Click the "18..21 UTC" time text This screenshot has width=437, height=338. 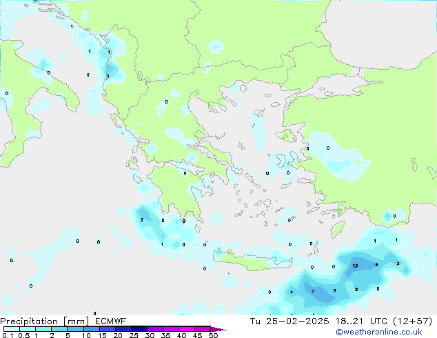coord(361,321)
